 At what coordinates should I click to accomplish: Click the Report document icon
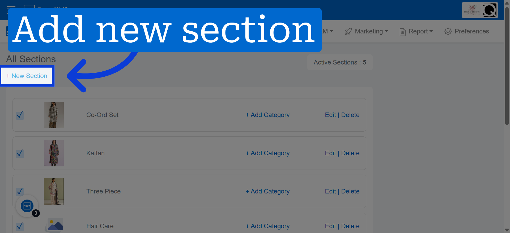402,32
